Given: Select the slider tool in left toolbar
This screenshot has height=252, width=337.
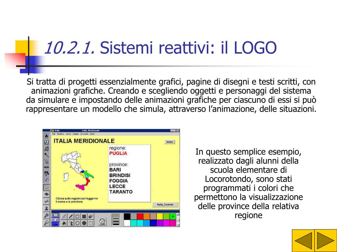Looking at the screenshot, I should (x=46, y=167).
